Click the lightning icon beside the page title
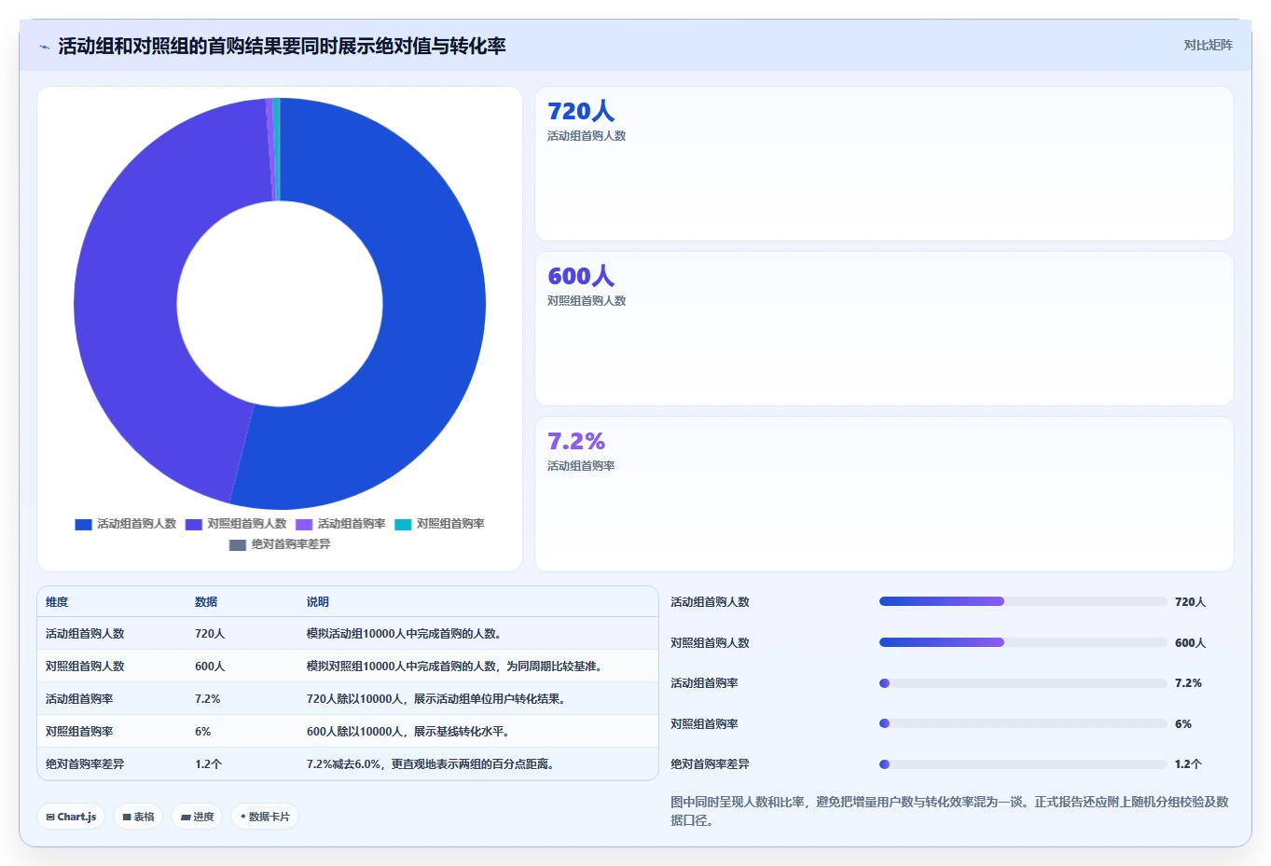1271x866 pixels. pos(44,47)
